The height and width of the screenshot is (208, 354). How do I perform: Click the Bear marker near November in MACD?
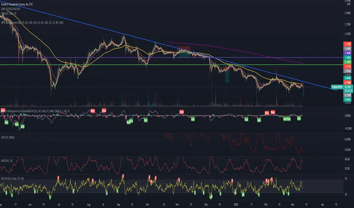(182, 112)
